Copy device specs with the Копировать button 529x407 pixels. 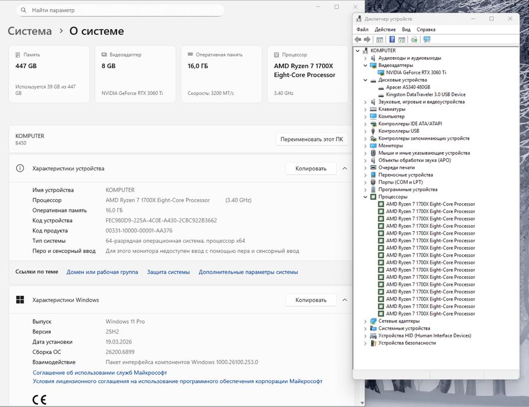pyautogui.click(x=311, y=168)
